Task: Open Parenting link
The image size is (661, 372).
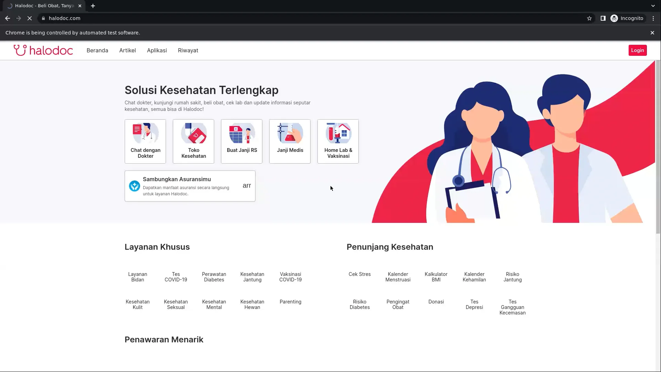Action: click(291, 302)
